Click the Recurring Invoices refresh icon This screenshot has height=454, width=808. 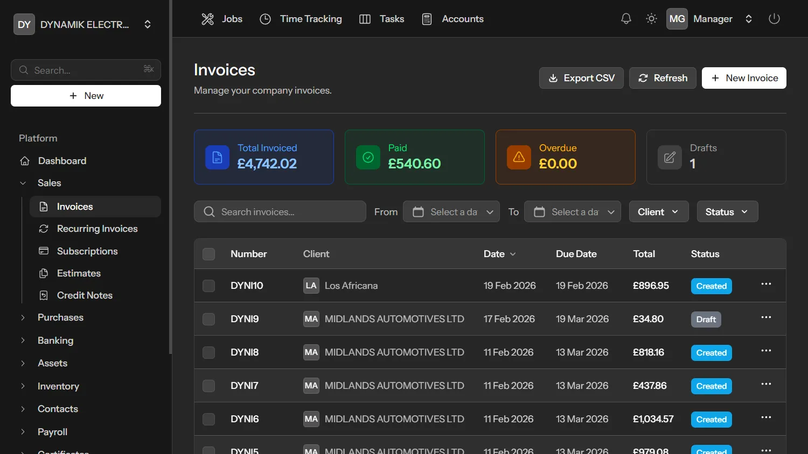pyautogui.click(x=44, y=229)
